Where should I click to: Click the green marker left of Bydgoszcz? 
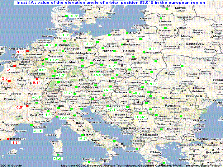[122, 44]
